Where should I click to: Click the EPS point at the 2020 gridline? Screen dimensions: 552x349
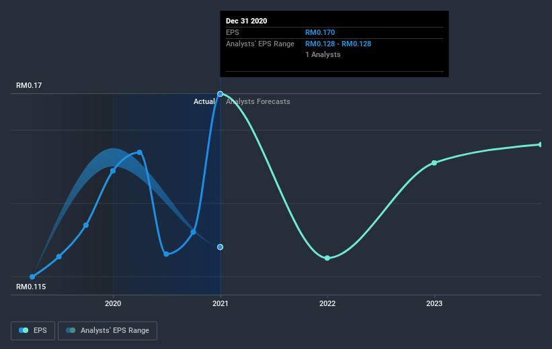coord(113,171)
